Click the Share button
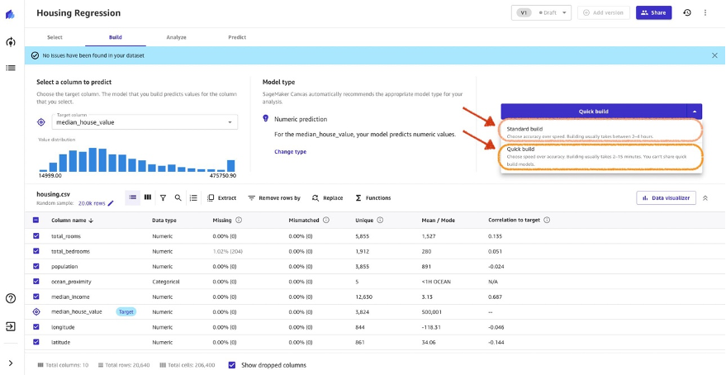The image size is (726, 375). [x=653, y=12]
